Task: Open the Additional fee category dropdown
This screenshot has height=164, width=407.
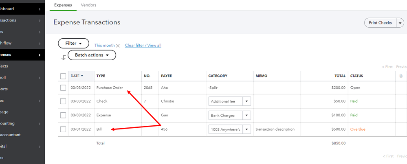Action: coord(246,101)
